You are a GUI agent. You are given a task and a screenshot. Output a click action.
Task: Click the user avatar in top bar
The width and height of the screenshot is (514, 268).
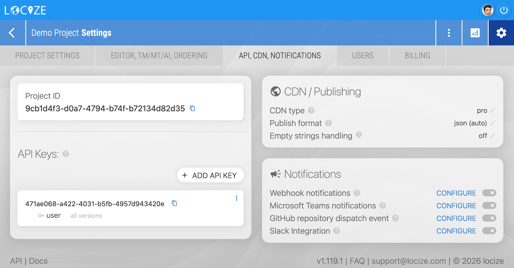[x=487, y=10]
